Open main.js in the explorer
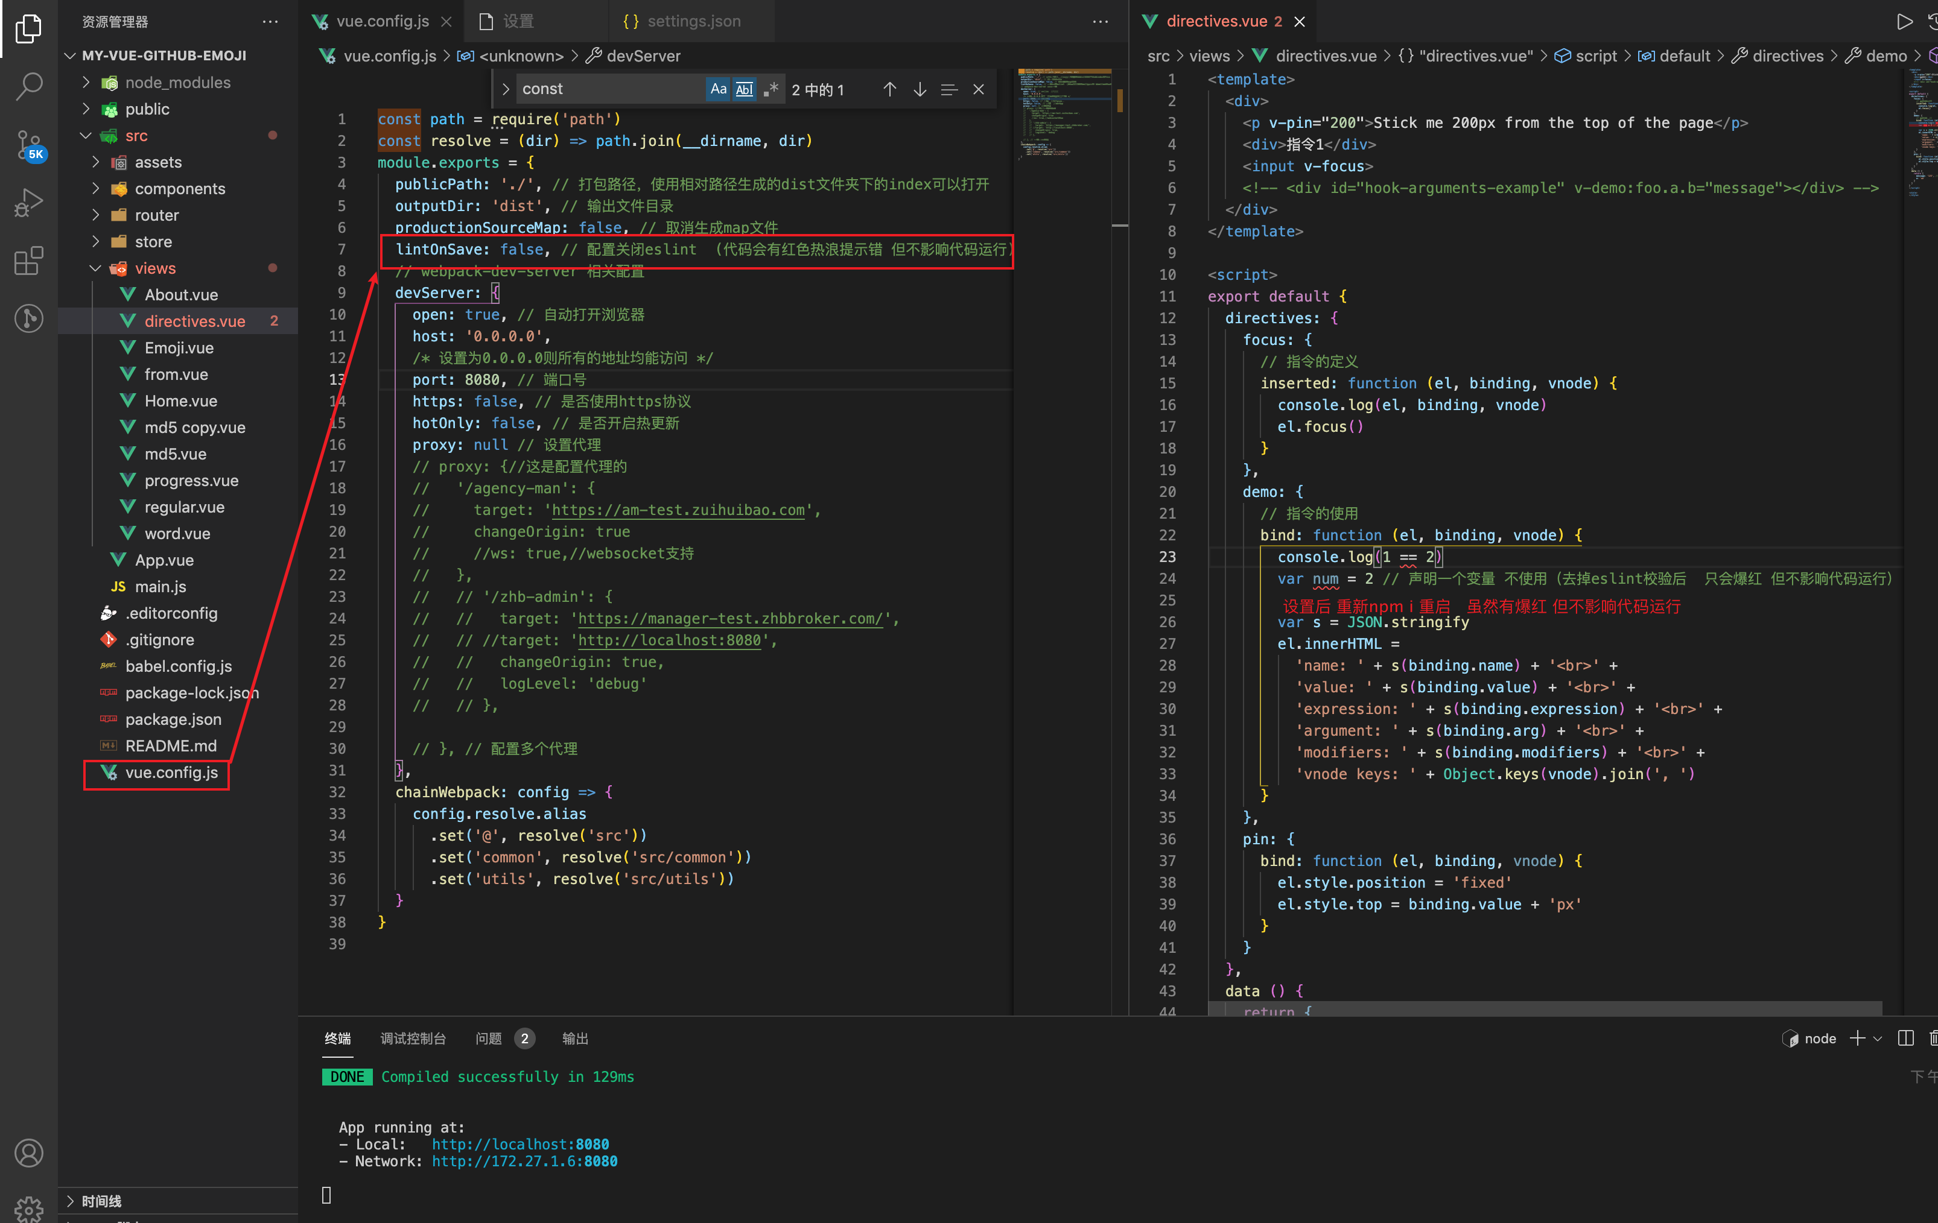The image size is (1938, 1223). click(160, 587)
